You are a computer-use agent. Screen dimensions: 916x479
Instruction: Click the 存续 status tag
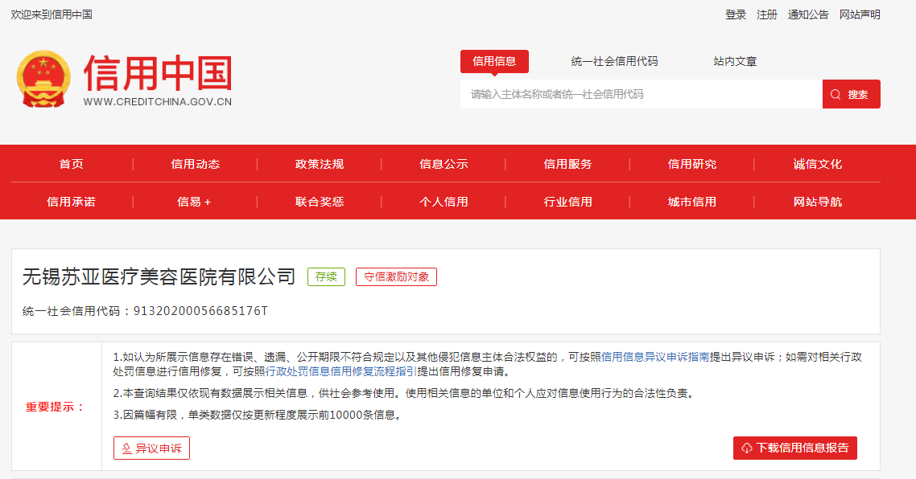(326, 276)
